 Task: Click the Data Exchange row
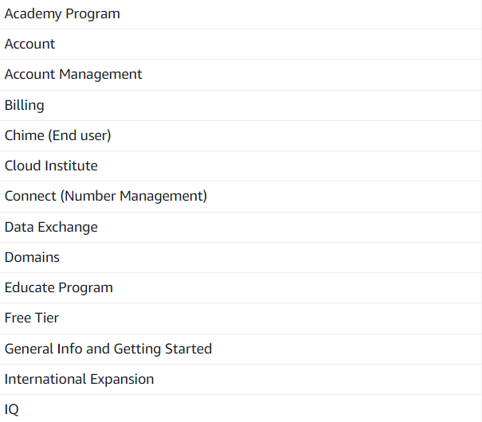click(x=239, y=227)
